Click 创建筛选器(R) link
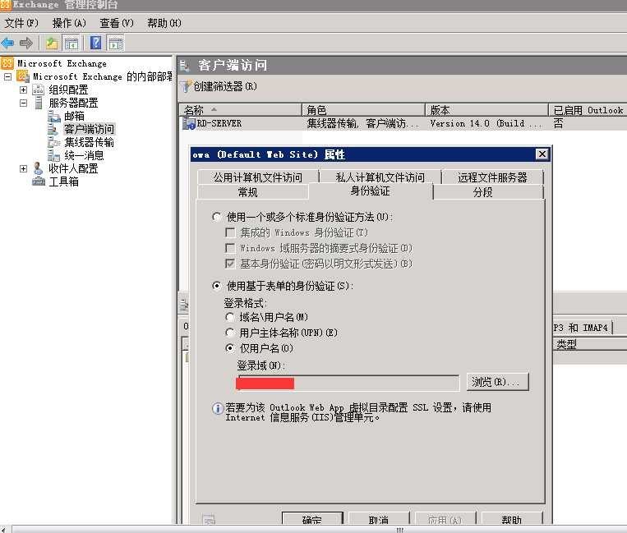 tap(224, 86)
